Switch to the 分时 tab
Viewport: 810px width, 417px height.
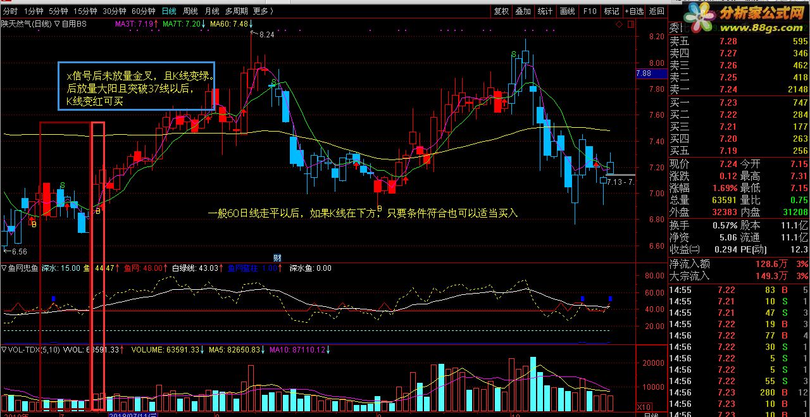9,11
